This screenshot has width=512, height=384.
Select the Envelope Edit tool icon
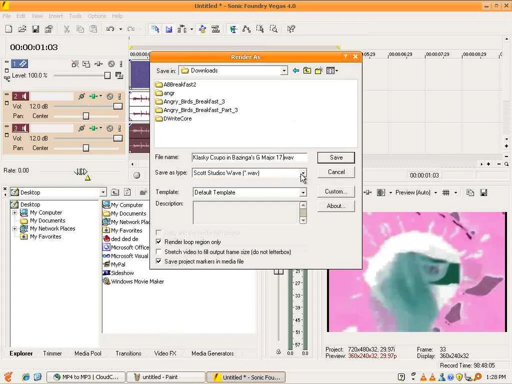point(246,29)
